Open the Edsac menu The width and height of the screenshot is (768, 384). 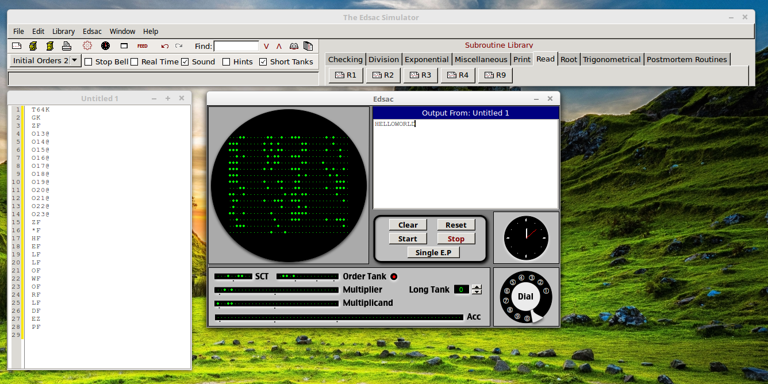click(92, 31)
